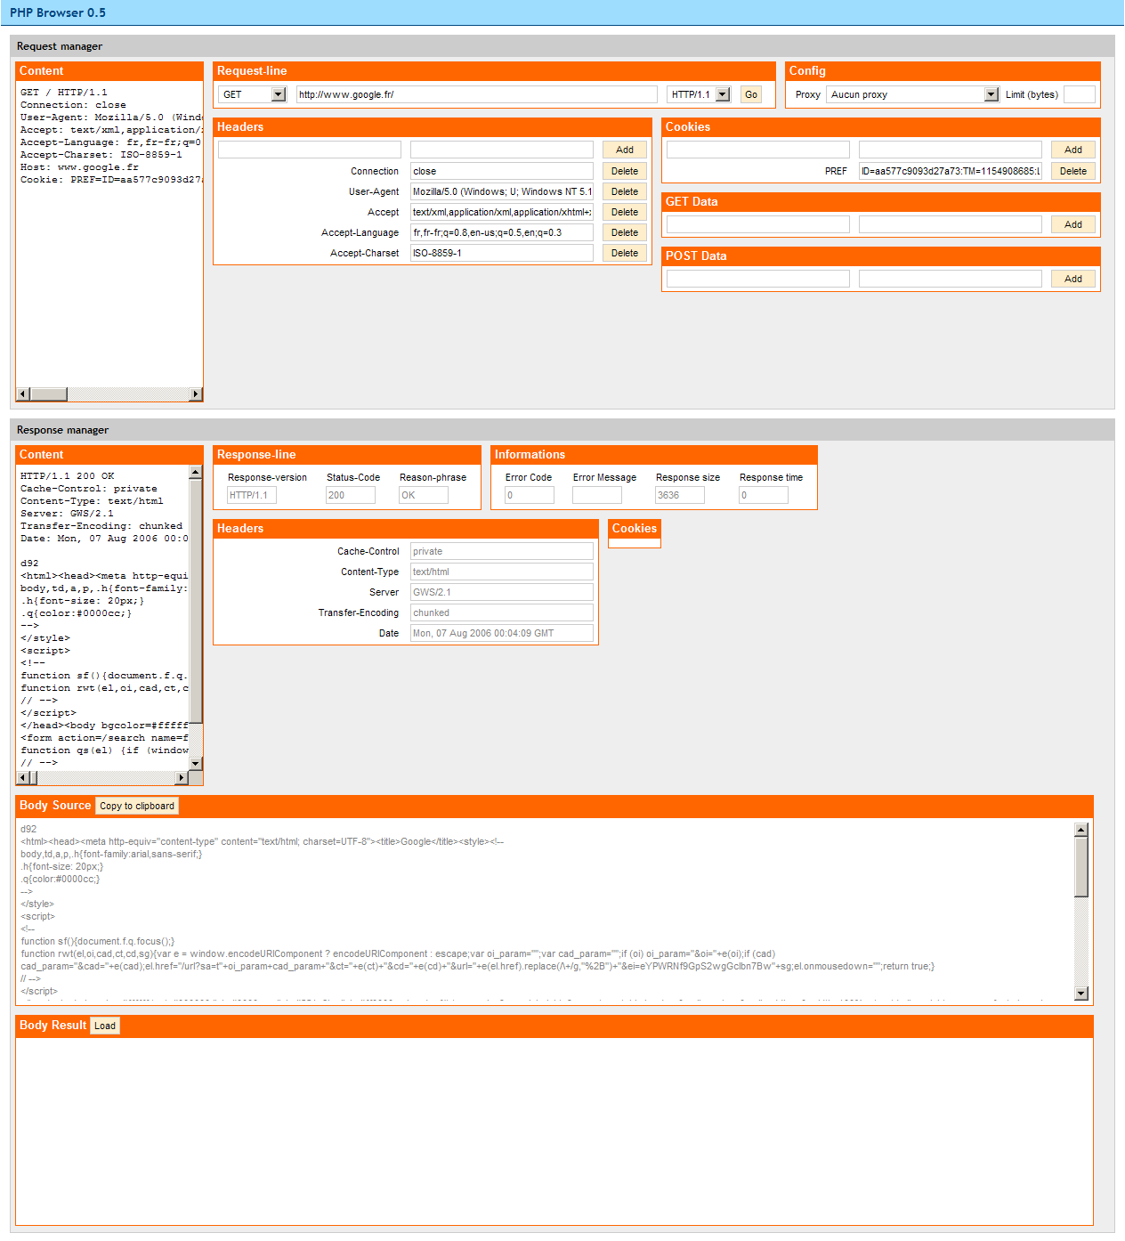This screenshot has width=1125, height=1241.
Task: Click the Status-Code field showing 200
Action: click(351, 495)
